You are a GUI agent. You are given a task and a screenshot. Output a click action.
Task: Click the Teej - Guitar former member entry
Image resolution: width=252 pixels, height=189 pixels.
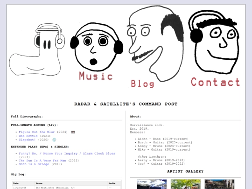(x=161, y=164)
